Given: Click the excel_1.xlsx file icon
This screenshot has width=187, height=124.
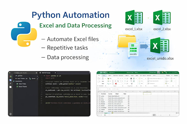Looking at the screenshot, I should (x=134, y=18).
